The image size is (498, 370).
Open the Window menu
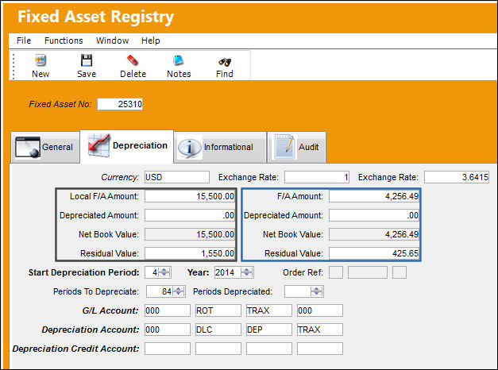pyautogui.click(x=113, y=40)
